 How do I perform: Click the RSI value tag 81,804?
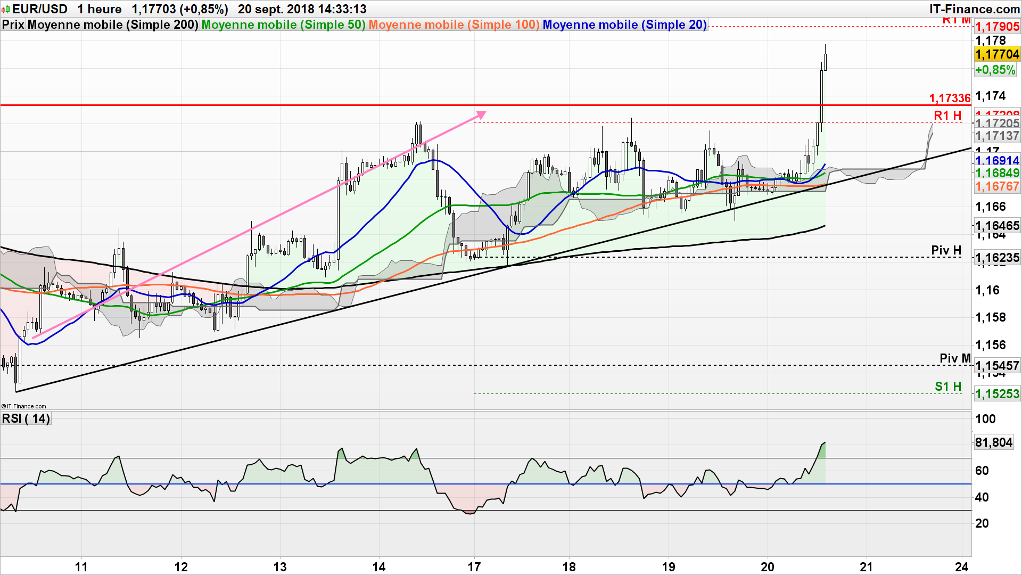coord(994,442)
